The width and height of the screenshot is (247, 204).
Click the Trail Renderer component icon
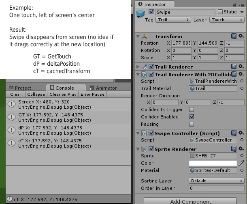(x=145, y=67)
